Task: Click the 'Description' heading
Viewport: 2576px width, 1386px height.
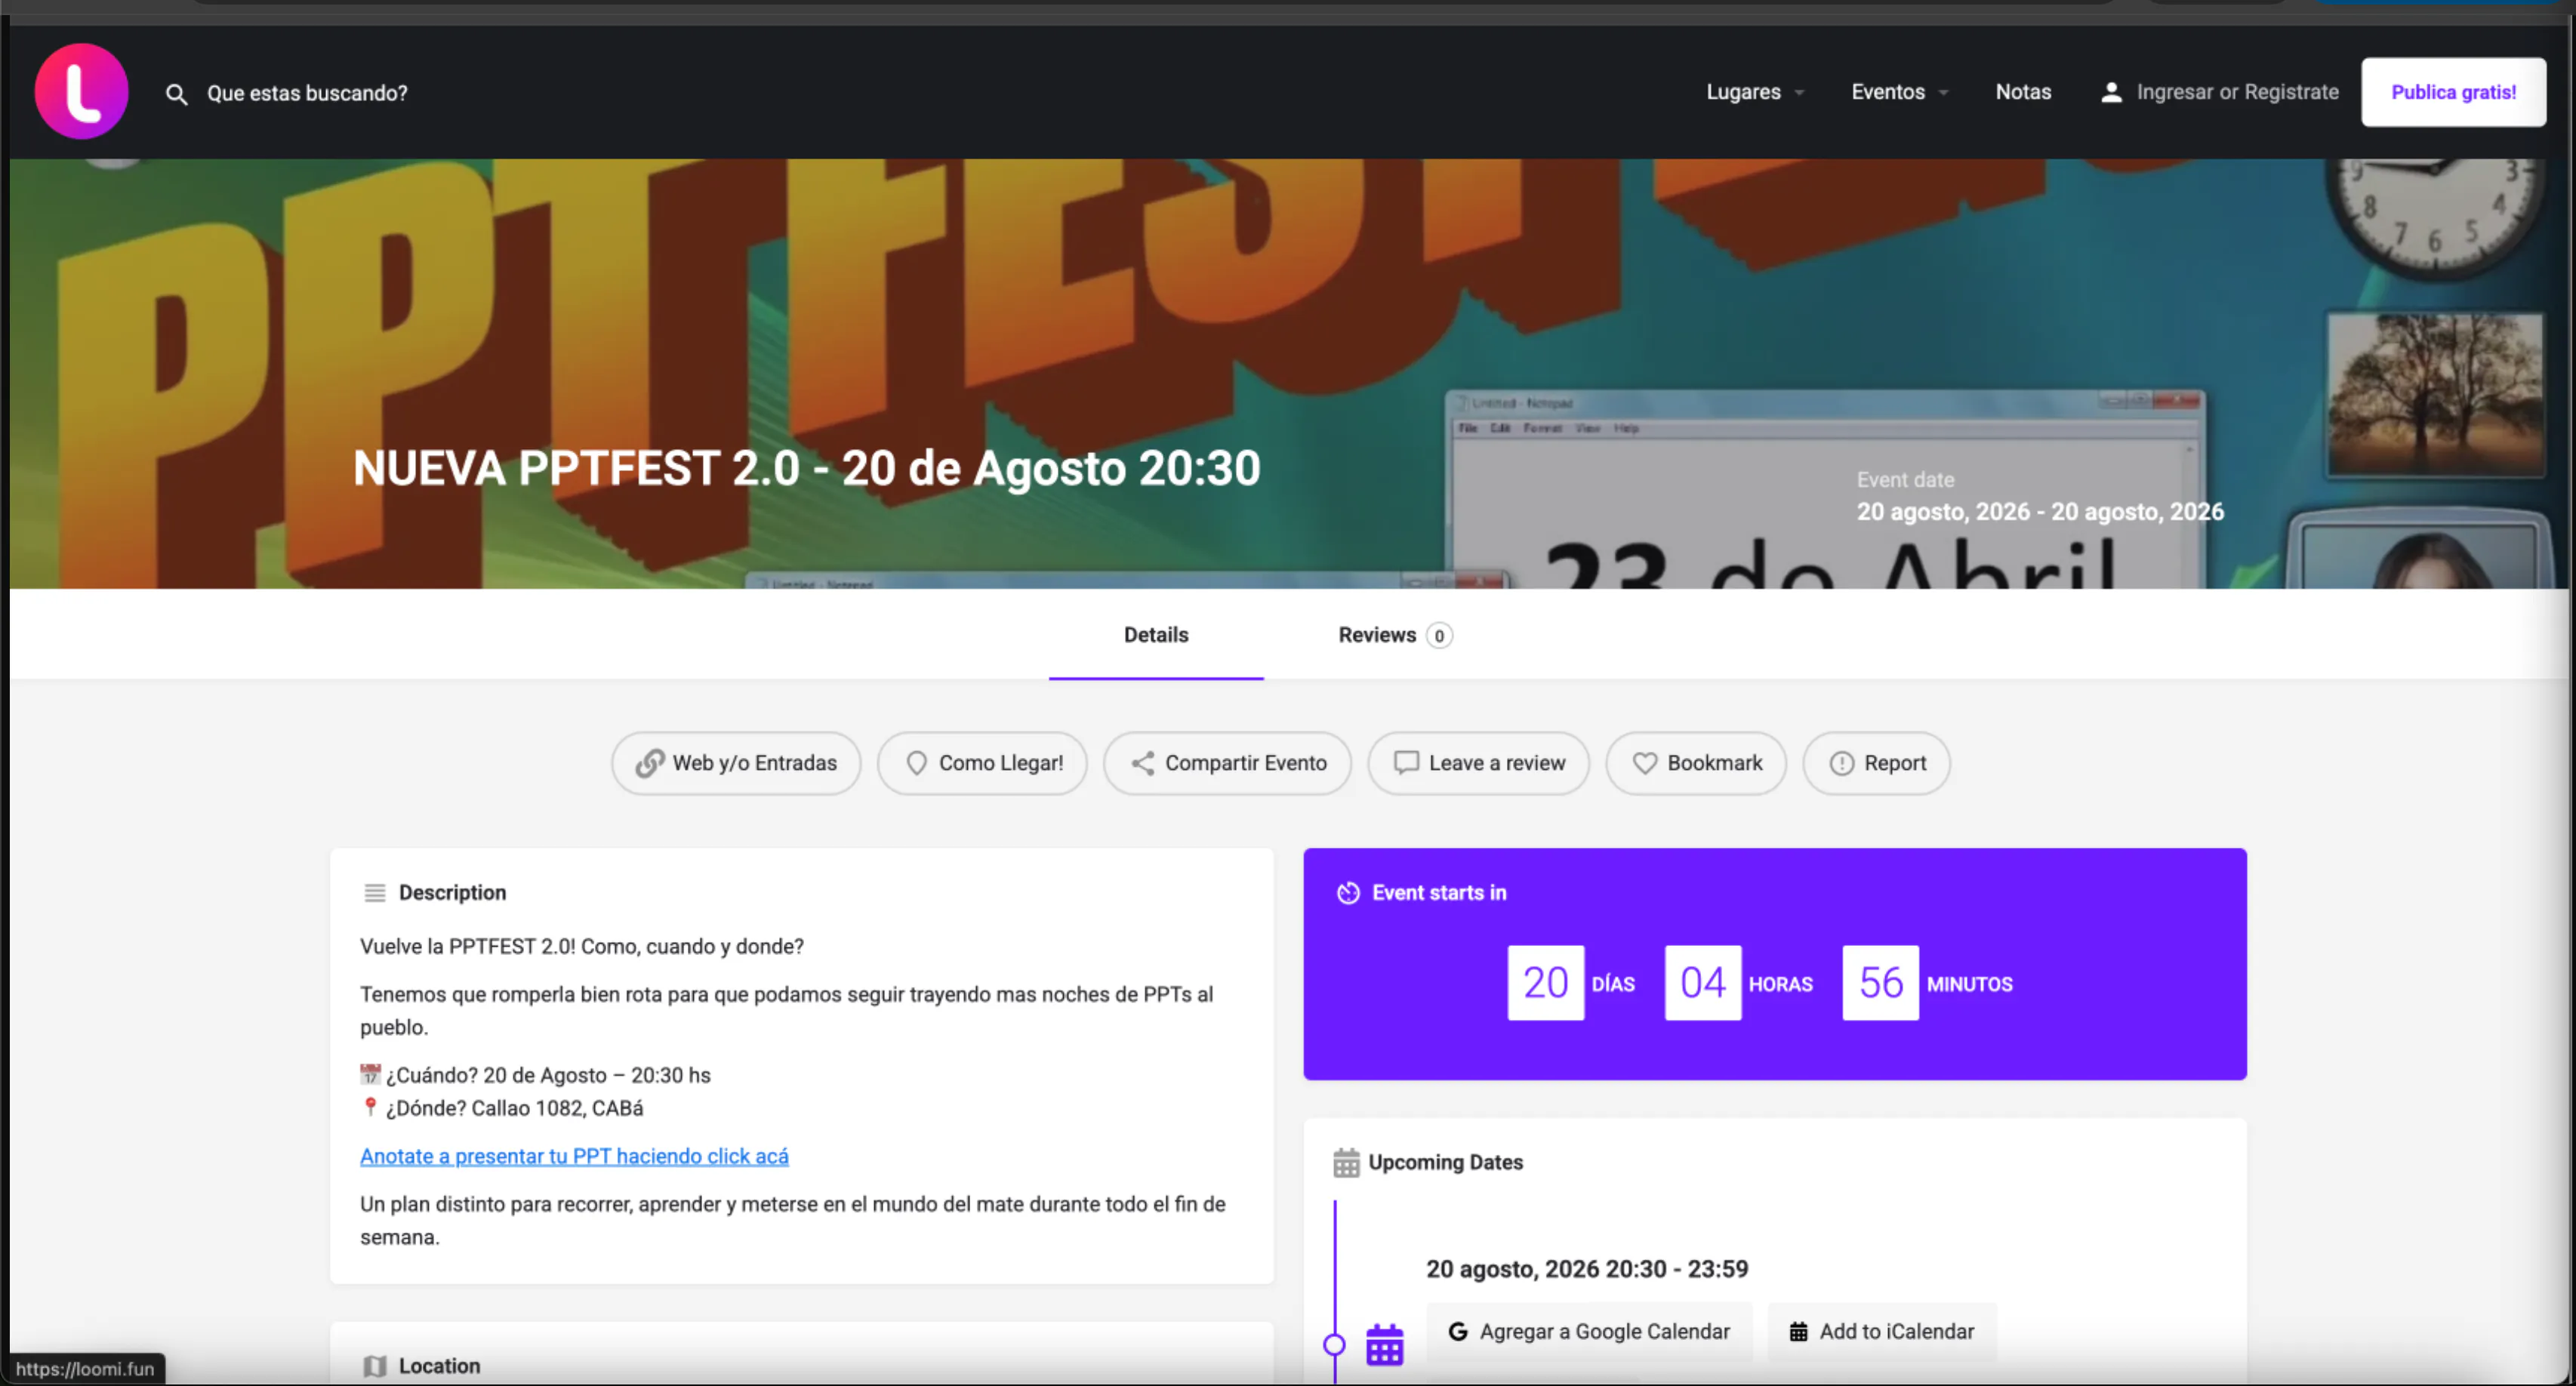Action: (x=453, y=892)
